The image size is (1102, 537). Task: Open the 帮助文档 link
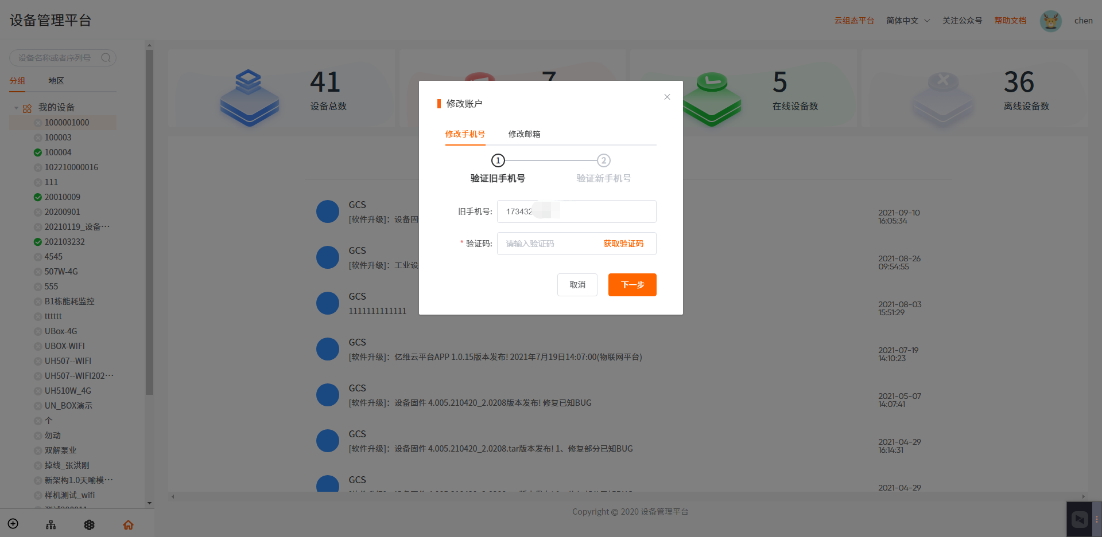[x=1010, y=21]
